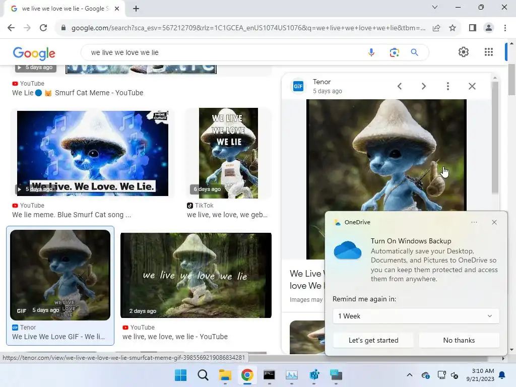Screen dimensions: 516x387
Task: Show next image in the Tenor preview panel
Action: coord(424,86)
